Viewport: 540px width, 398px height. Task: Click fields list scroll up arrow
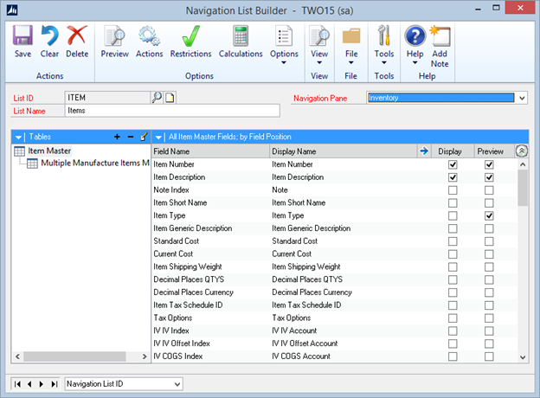click(523, 164)
